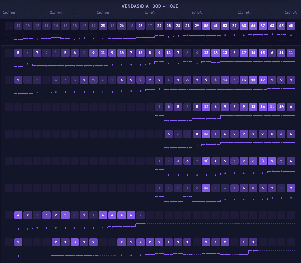Select the cell showing 63
The image size is (301, 263).
[x=244, y=26]
